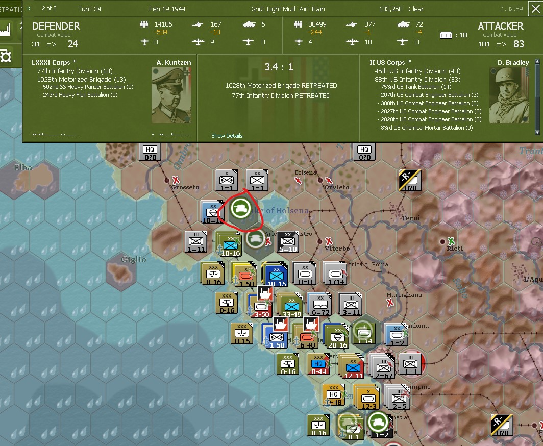543x446 pixels.
Task: Click 77th Infantry Division (18) entry
Action: pos(75,71)
